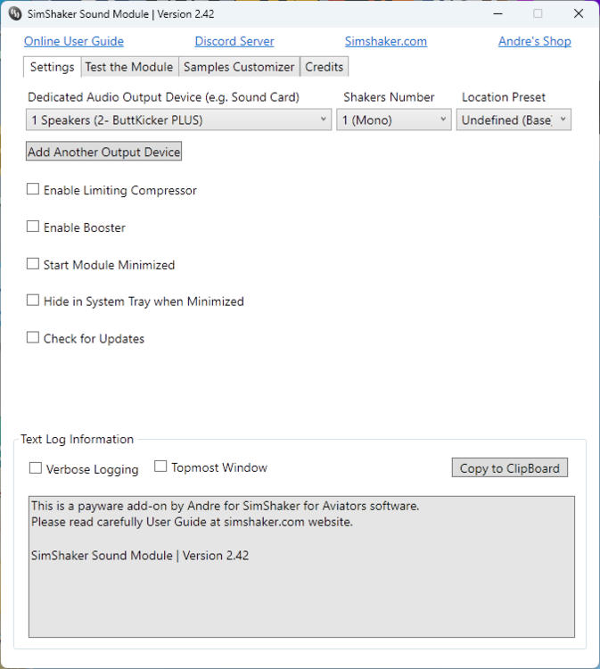
Task: Enable the Limiting Compressor checkbox
Action: pos(33,190)
